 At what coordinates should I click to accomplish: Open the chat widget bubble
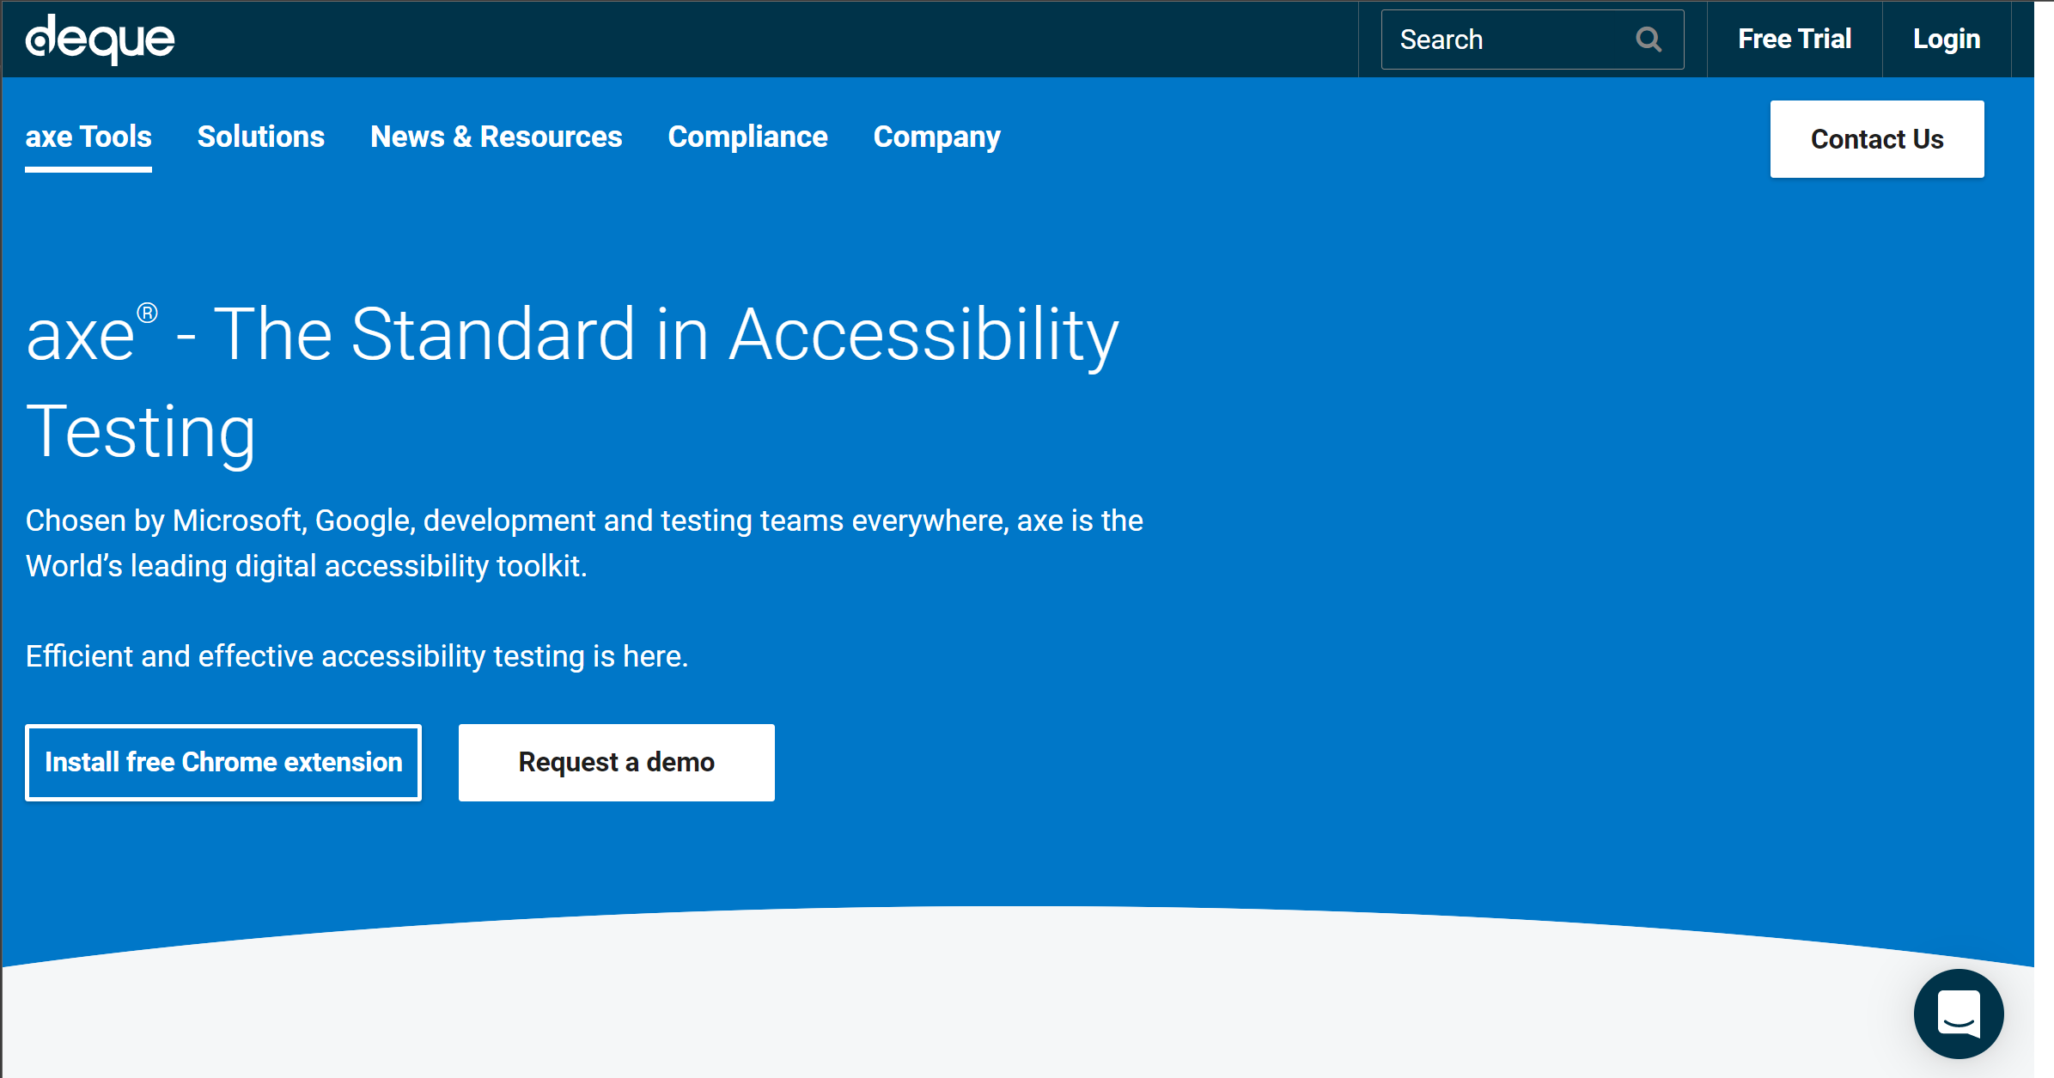1959,1014
